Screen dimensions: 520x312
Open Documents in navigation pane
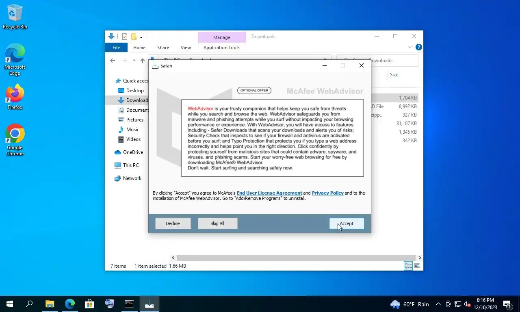click(x=133, y=110)
